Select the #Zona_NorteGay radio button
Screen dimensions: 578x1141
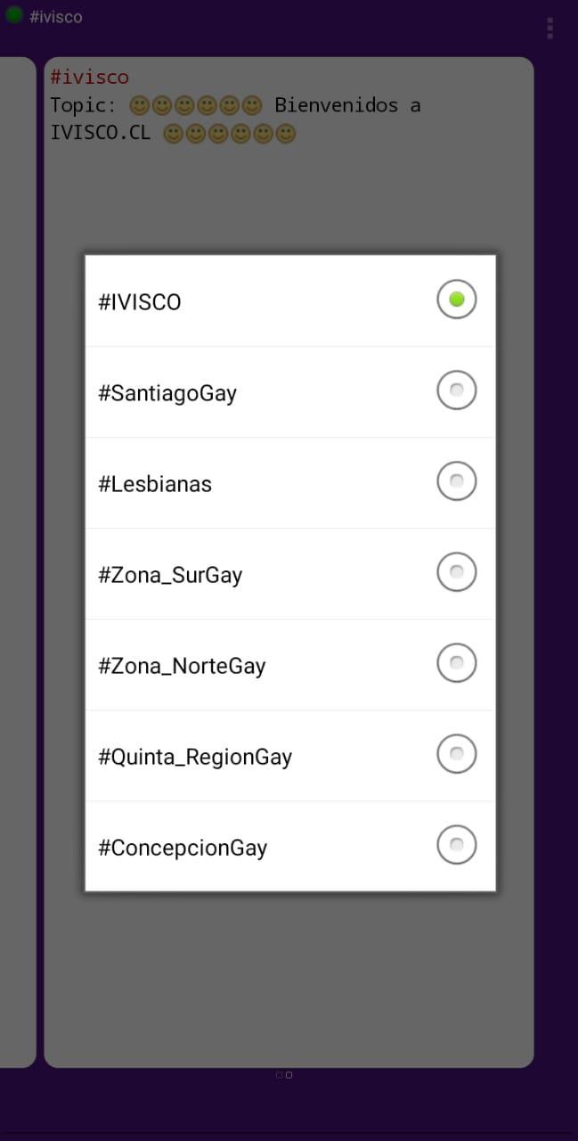tap(456, 663)
